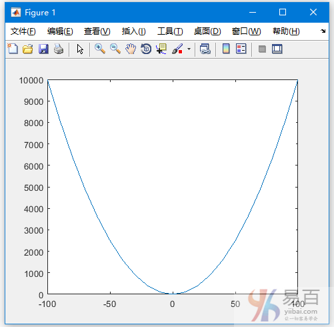This screenshot has height=327, width=334.
Task: Open the 文件(F) menu
Action: pos(23,31)
